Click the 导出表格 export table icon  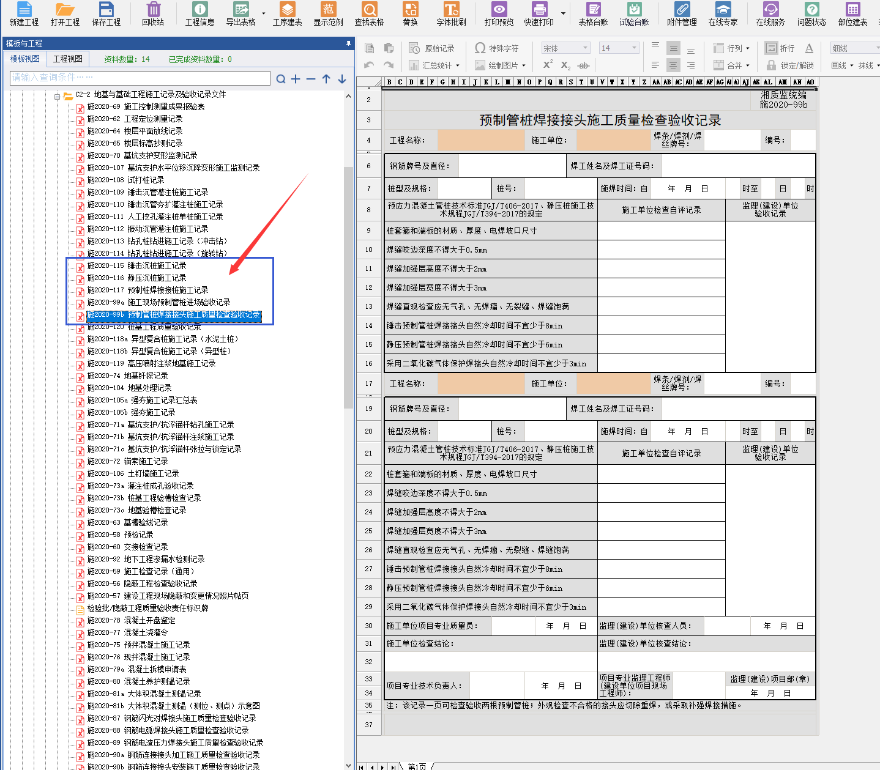coord(241,13)
